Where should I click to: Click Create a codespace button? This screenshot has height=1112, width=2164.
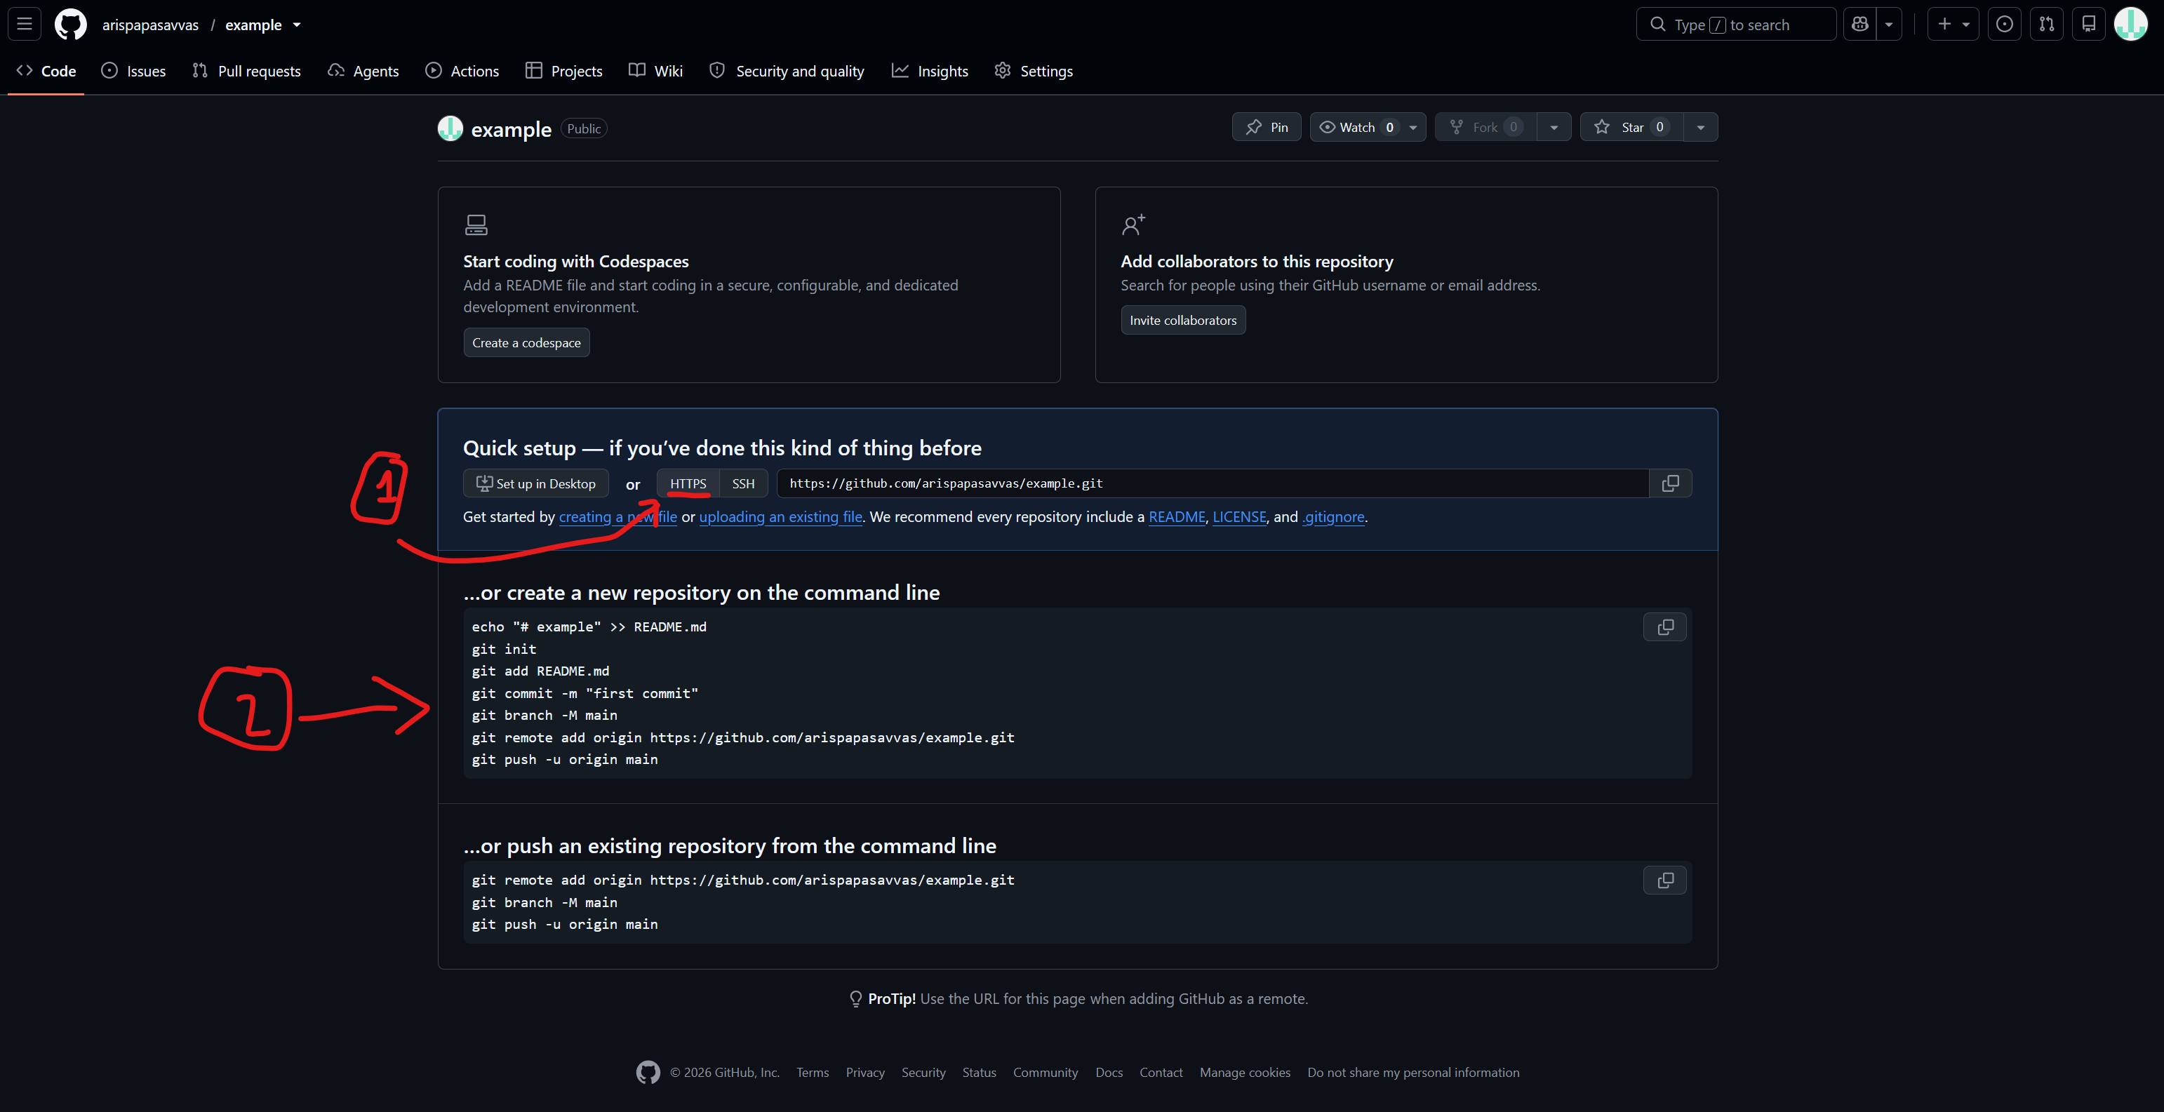click(x=526, y=342)
